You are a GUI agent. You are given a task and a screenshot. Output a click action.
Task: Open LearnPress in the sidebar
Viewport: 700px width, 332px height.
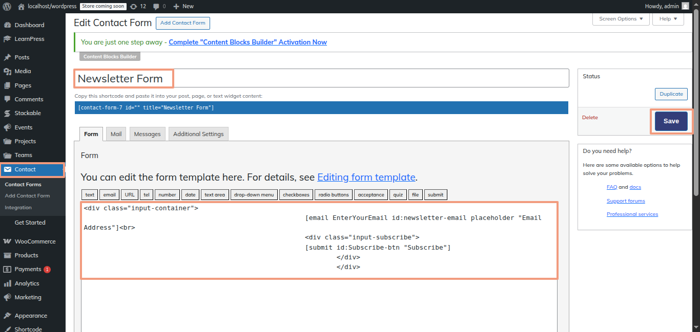pyautogui.click(x=29, y=39)
